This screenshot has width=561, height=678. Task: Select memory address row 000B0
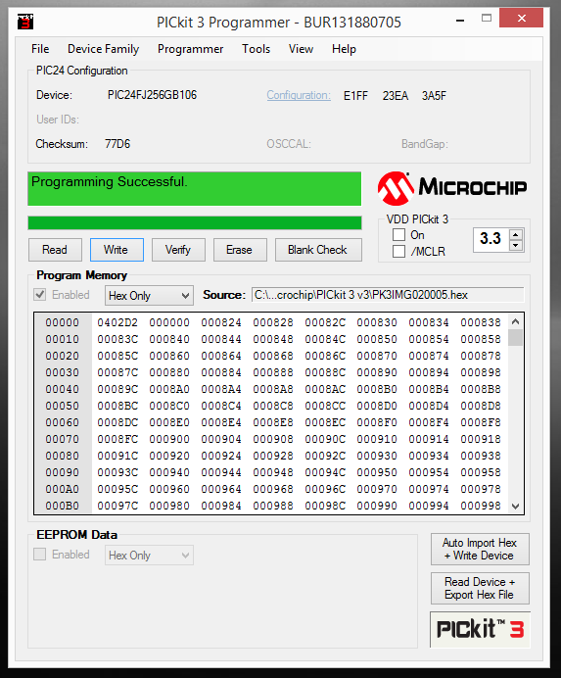tap(63, 506)
